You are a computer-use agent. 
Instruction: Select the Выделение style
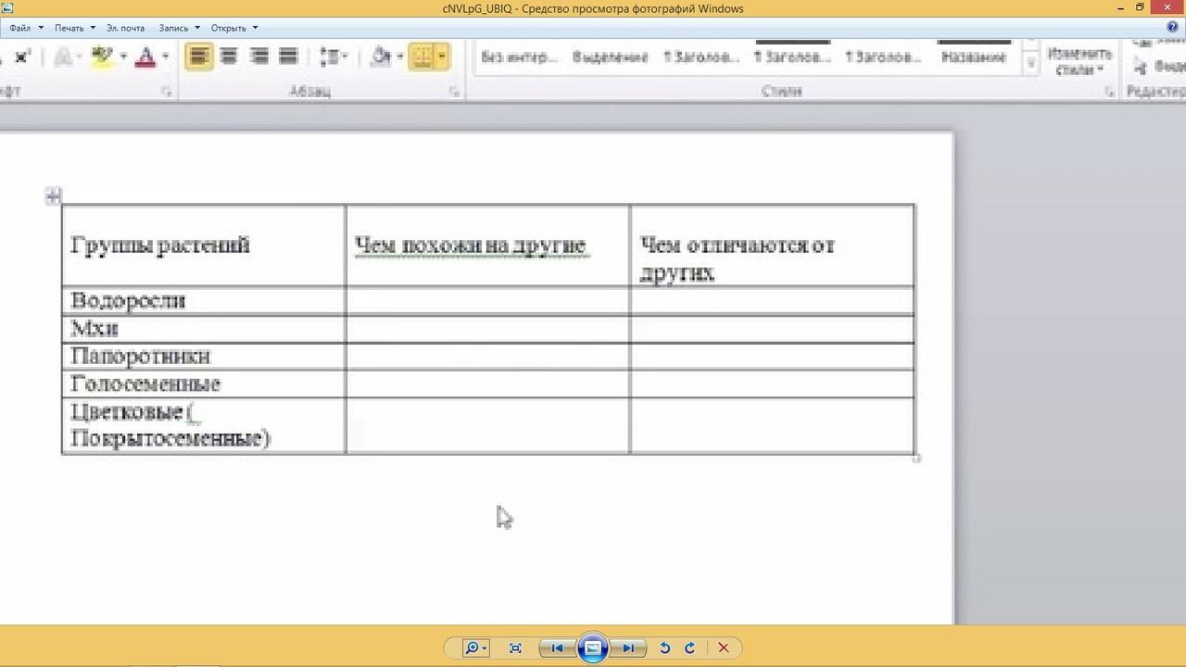[610, 57]
